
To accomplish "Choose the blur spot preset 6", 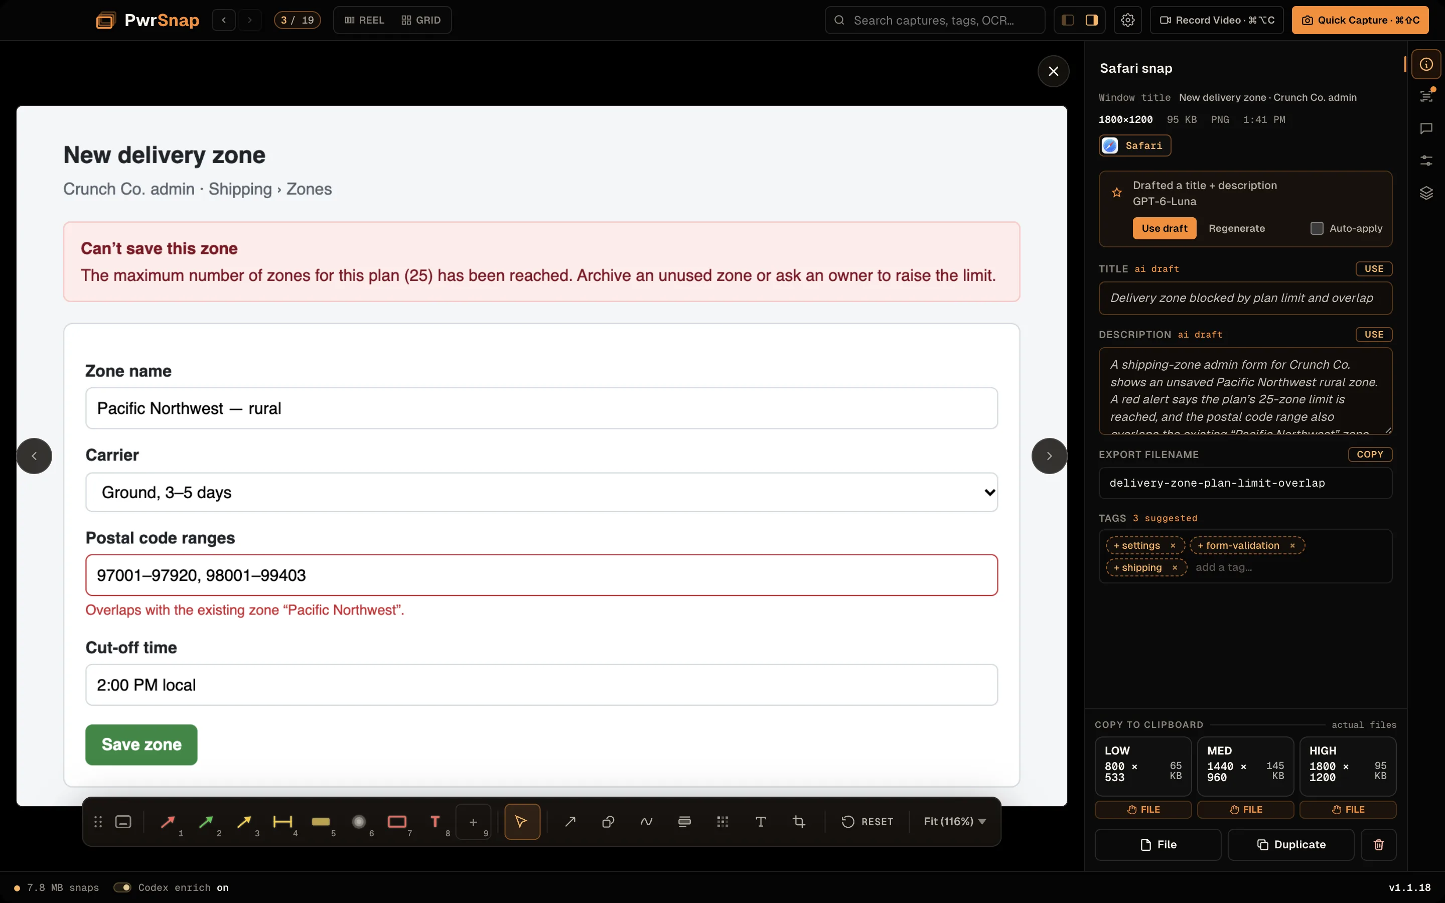I will coord(359,822).
